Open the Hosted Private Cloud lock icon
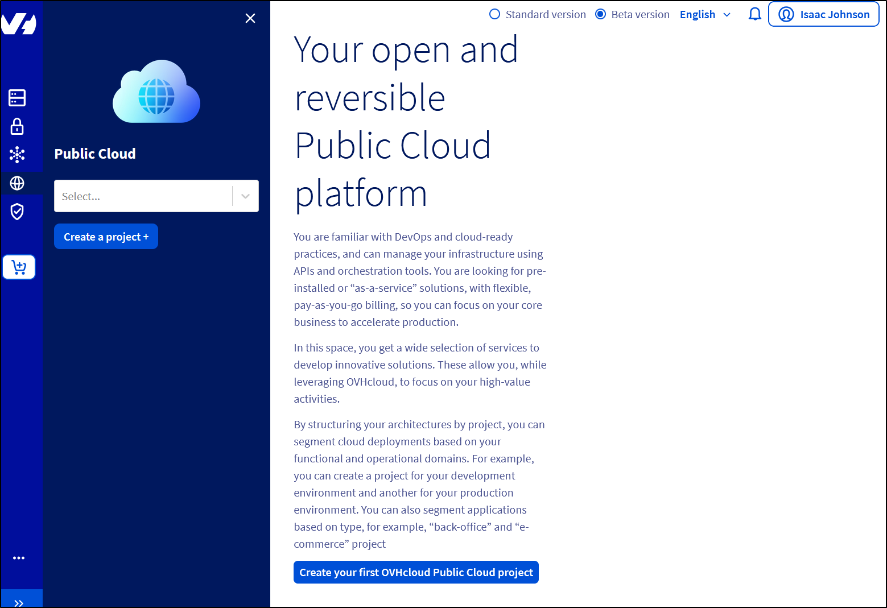This screenshot has width=887, height=608. [16, 126]
